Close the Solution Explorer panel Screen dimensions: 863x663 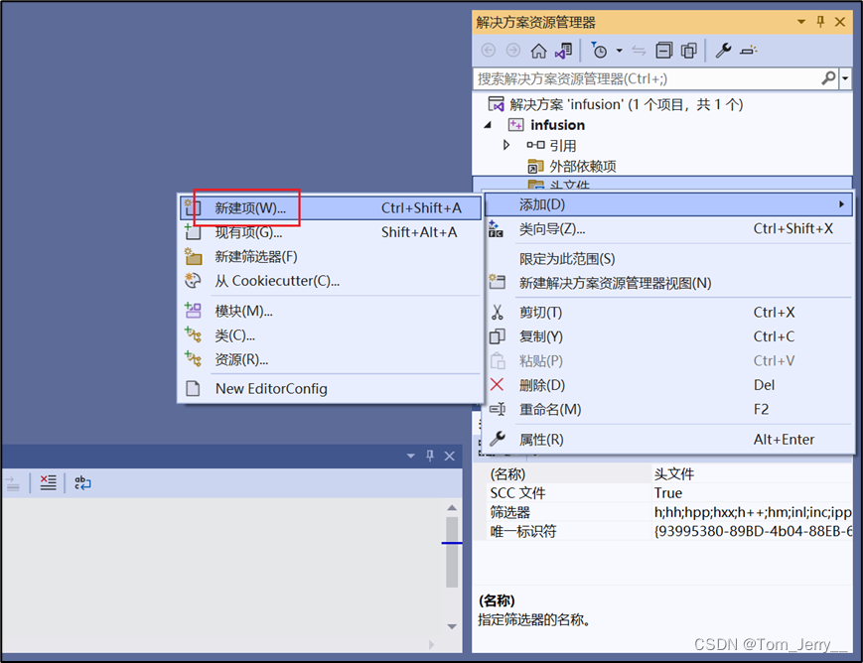(x=840, y=22)
